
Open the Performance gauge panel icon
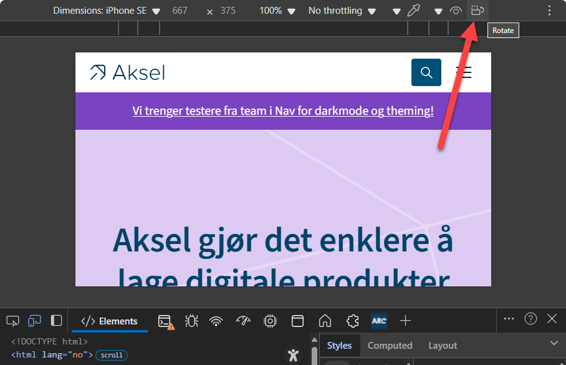(243, 320)
